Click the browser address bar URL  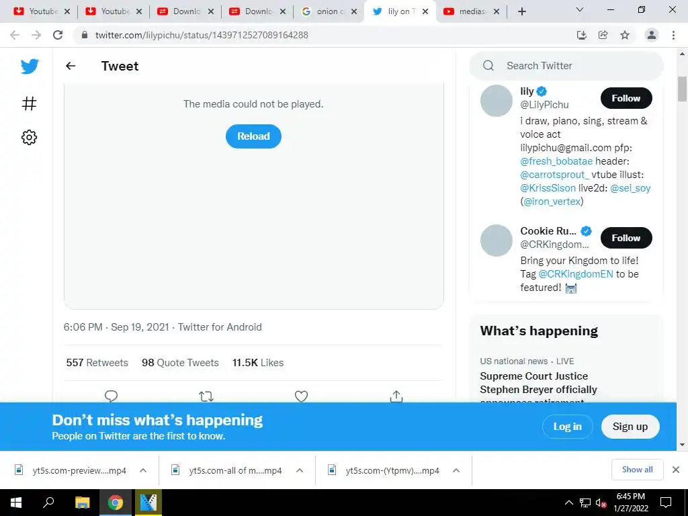click(202, 35)
